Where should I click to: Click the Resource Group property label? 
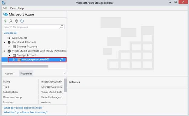[12, 97]
